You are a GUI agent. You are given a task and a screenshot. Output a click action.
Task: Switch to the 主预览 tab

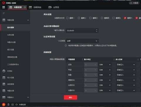pos(56,7)
